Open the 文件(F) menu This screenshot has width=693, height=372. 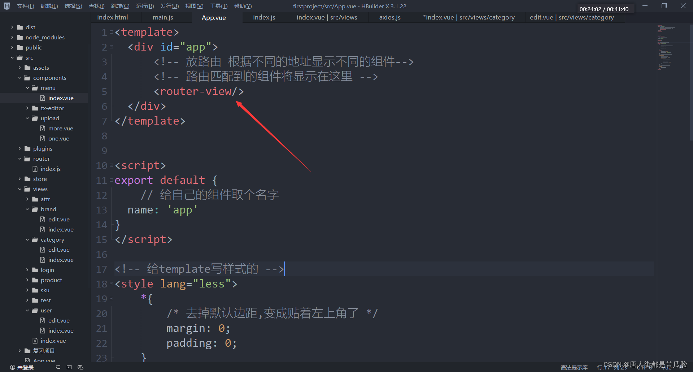click(25, 6)
